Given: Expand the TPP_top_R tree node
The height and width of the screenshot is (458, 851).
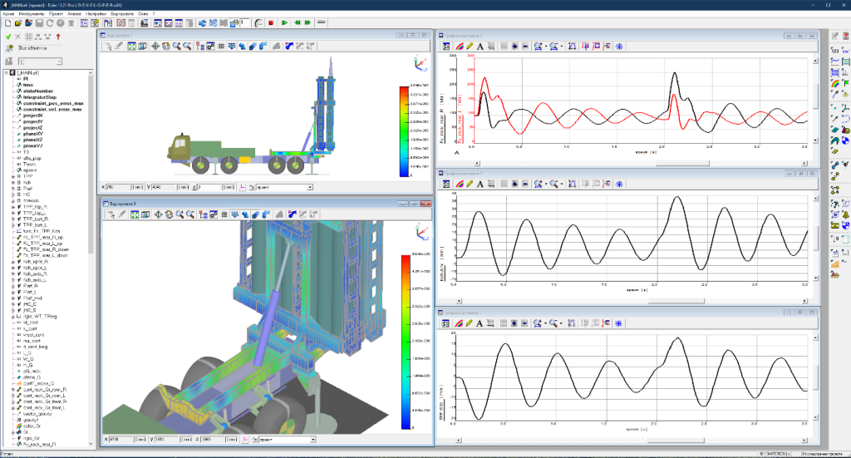Looking at the screenshot, I should pyautogui.click(x=13, y=207).
